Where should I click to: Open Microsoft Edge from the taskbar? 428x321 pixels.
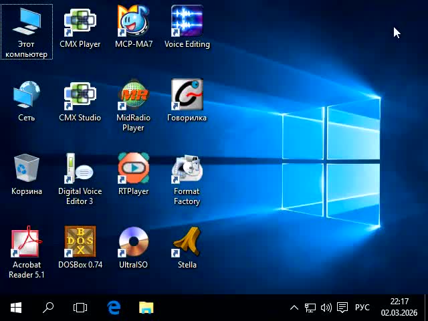(114, 308)
